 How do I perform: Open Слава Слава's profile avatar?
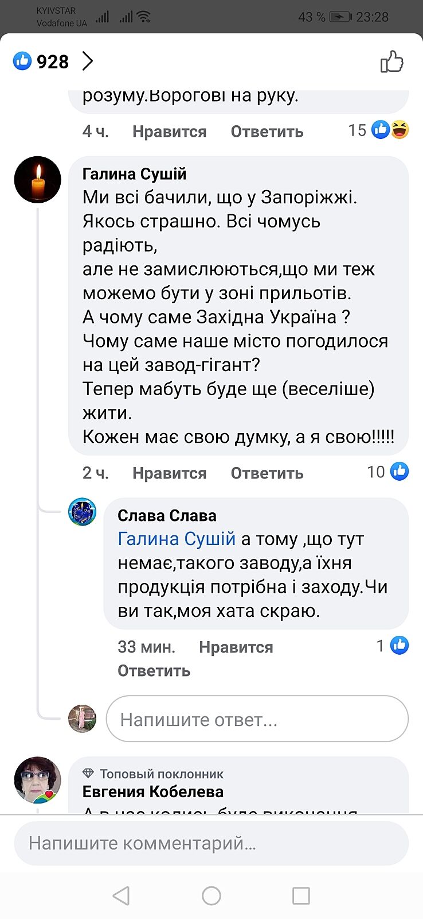83,512
